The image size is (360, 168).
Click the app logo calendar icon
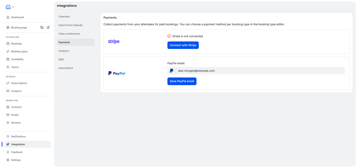[x=8, y=7]
